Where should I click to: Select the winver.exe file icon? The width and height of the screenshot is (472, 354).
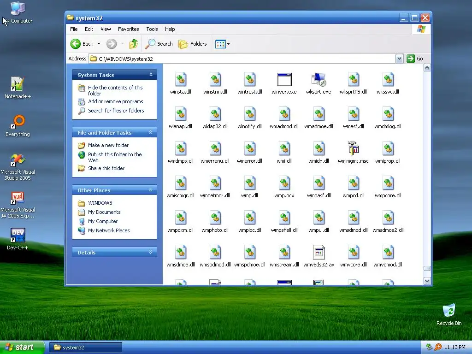tap(284, 80)
